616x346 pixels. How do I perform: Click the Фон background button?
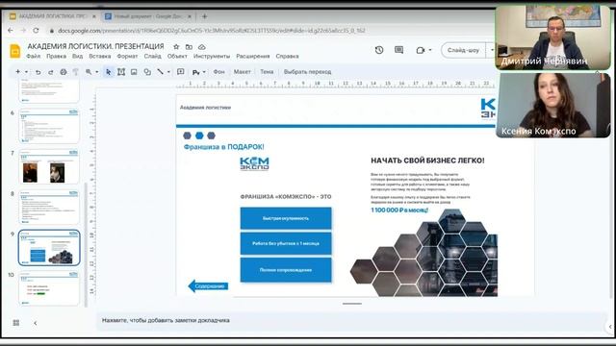click(x=218, y=72)
